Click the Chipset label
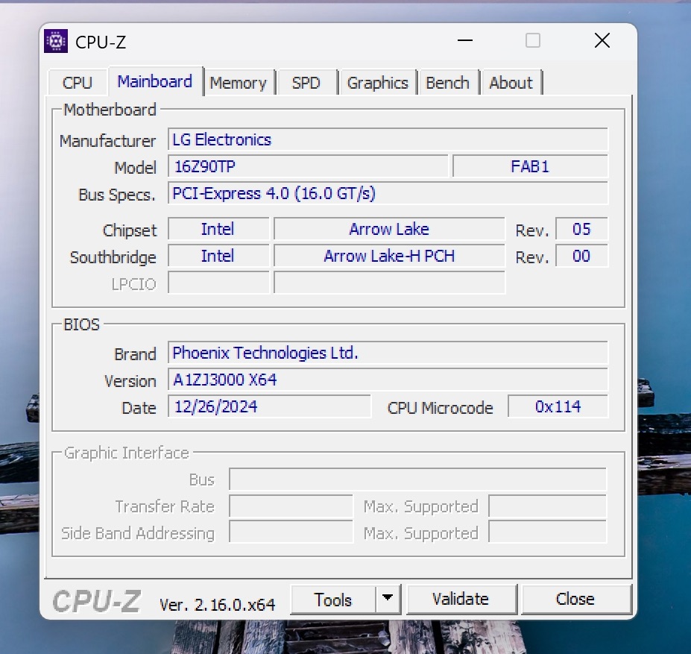 130,230
